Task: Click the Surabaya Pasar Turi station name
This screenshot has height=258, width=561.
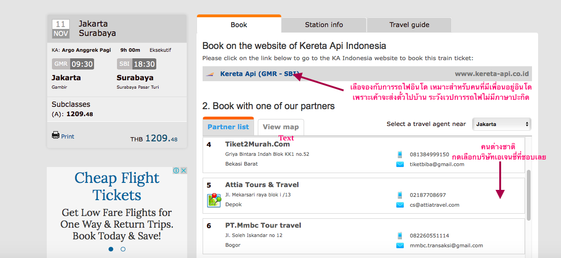Action: click(138, 87)
